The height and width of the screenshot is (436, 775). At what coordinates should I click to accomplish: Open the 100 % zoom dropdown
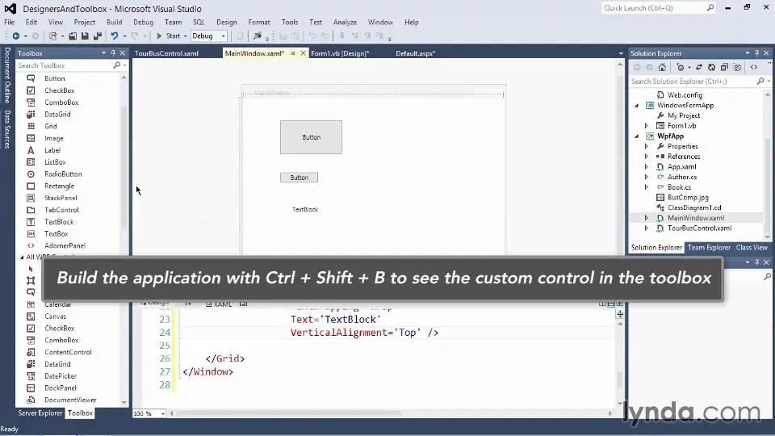pyautogui.click(x=162, y=413)
